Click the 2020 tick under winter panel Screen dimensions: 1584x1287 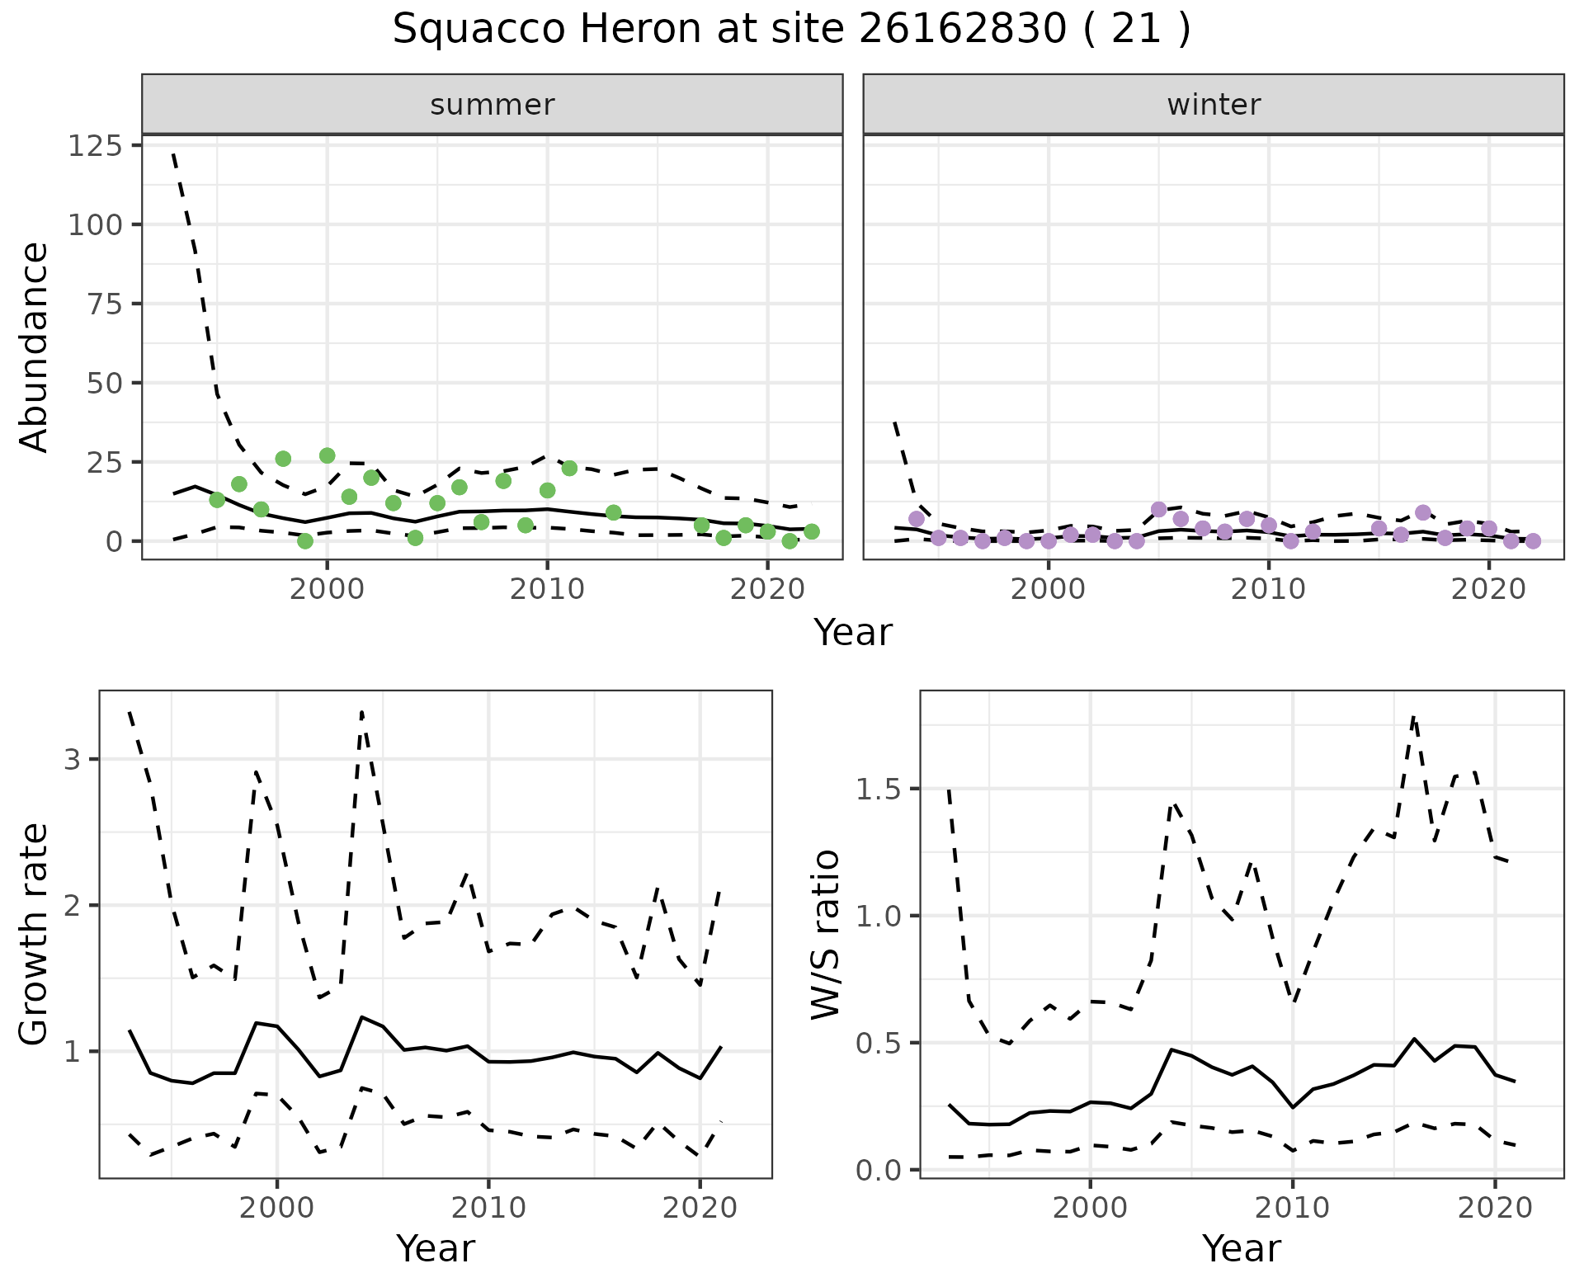click(x=1489, y=590)
